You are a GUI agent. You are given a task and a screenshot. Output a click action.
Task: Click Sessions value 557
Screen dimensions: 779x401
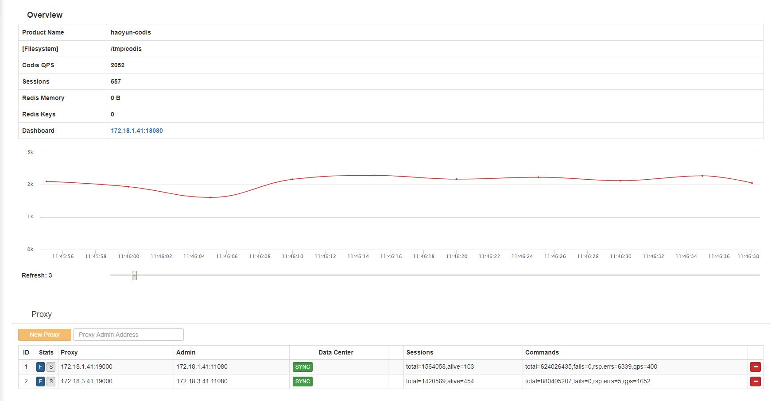[116, 81]
